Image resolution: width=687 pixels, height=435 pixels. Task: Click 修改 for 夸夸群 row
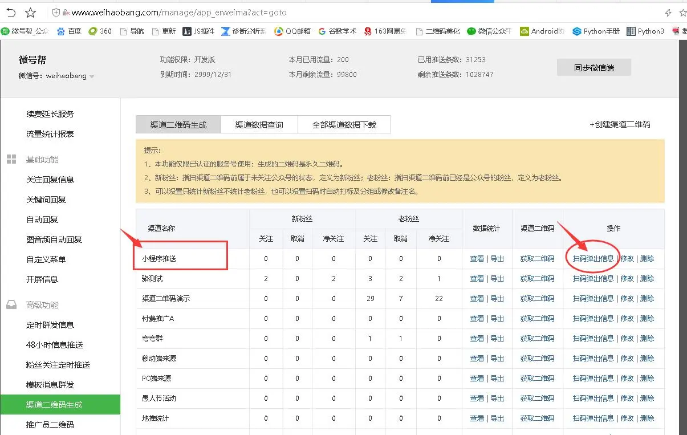(x=627, y=339)
